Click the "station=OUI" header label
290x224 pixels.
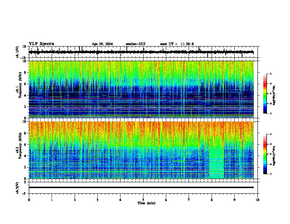[135, 44]
